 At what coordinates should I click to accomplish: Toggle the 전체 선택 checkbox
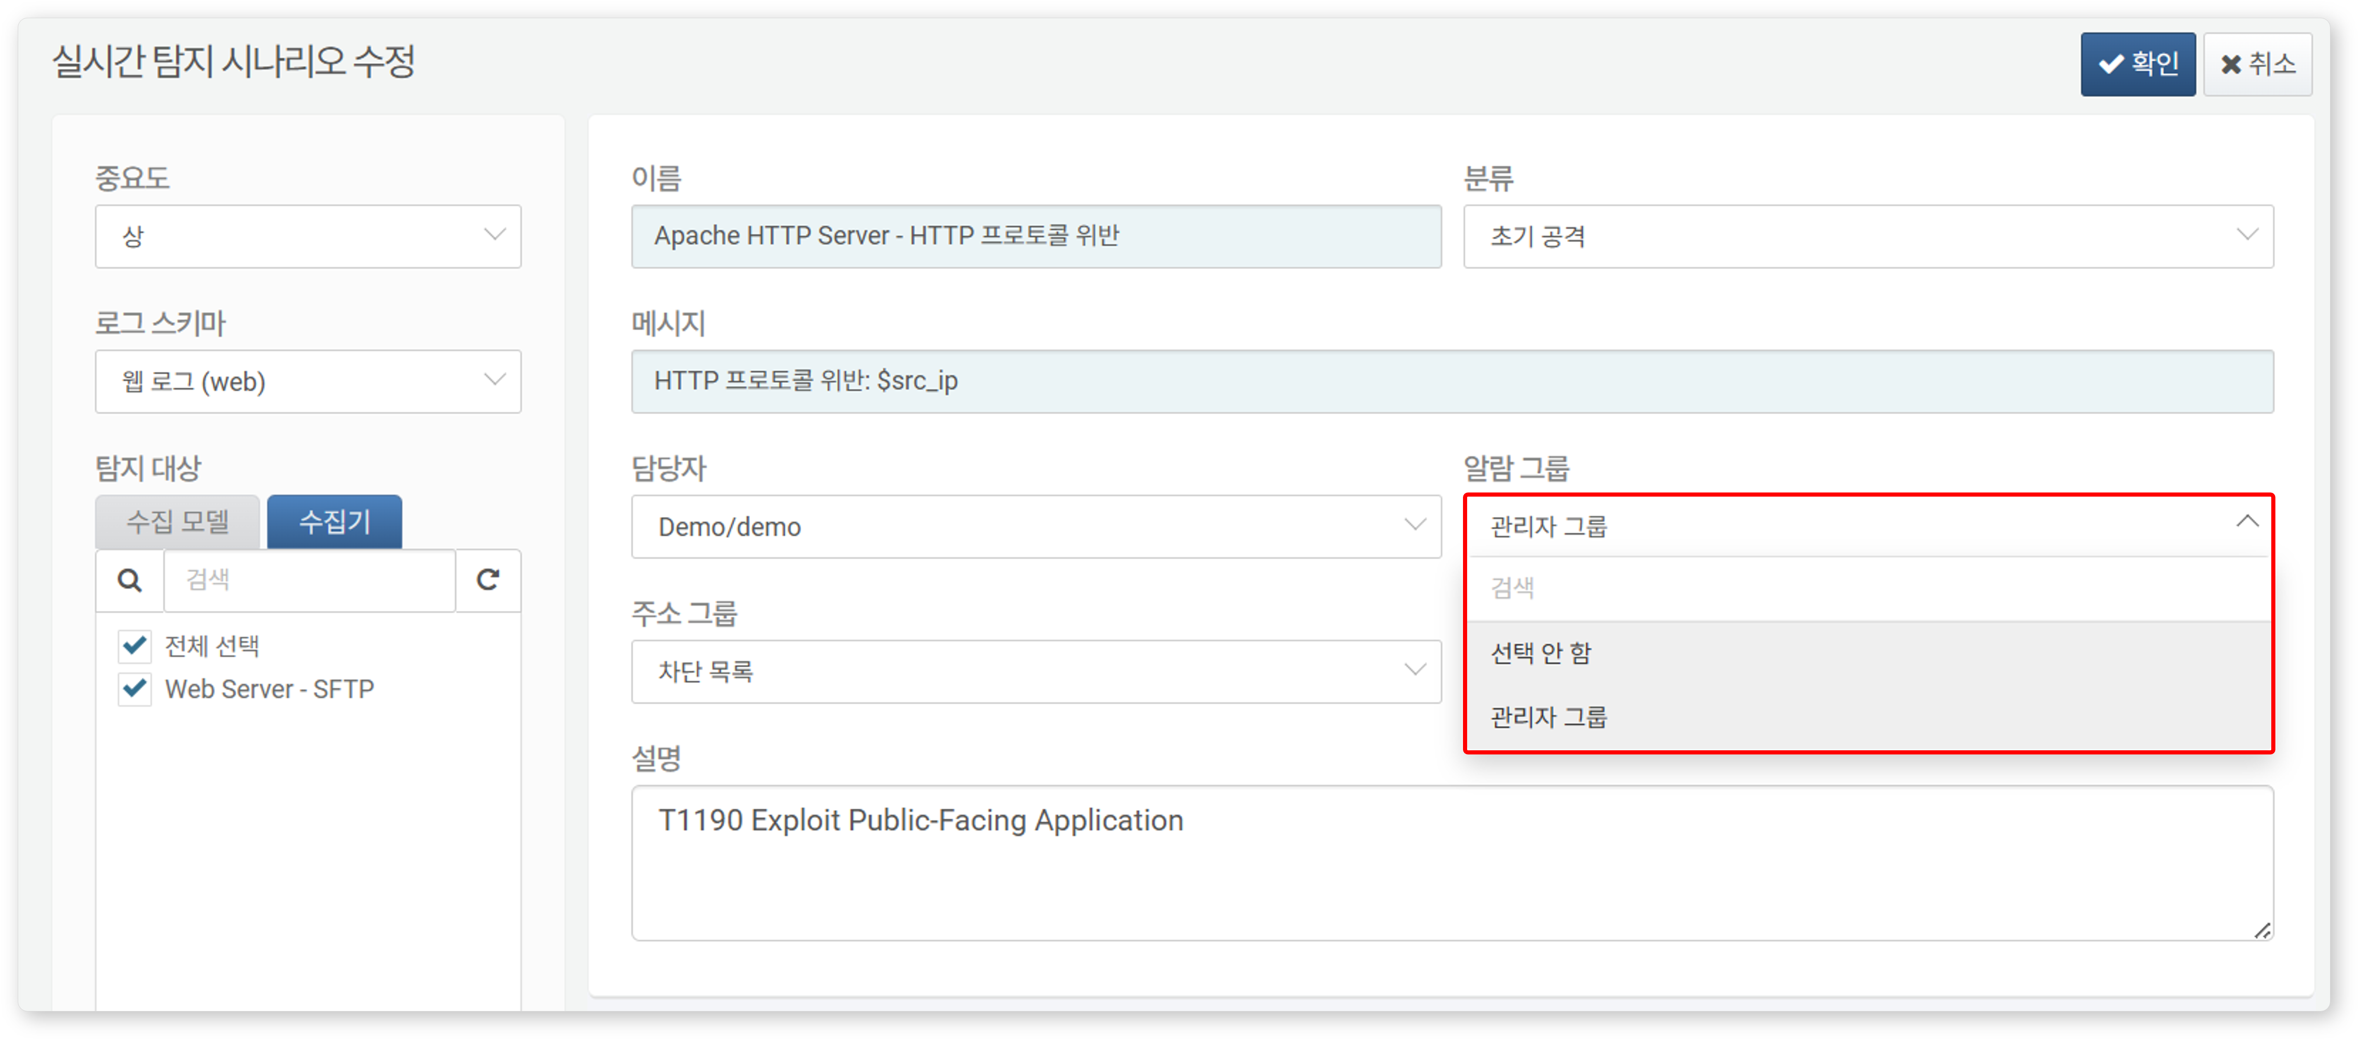135,646
